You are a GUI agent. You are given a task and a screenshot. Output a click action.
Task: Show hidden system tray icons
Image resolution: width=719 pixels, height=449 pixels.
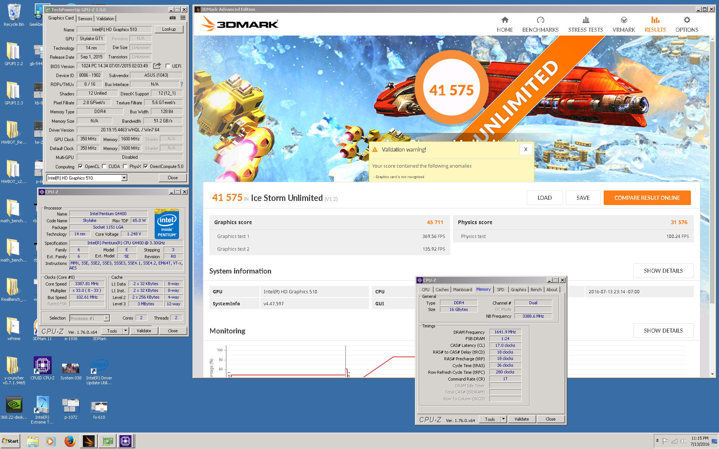[657, 441]
